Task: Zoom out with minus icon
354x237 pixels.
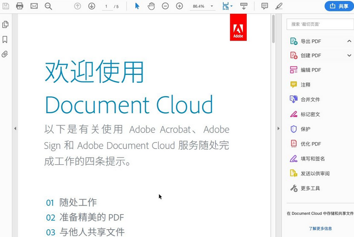Action: click(x=165, y=6)
